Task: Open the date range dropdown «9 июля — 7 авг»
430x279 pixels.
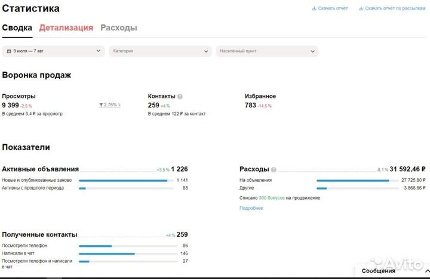Action: 54,51
